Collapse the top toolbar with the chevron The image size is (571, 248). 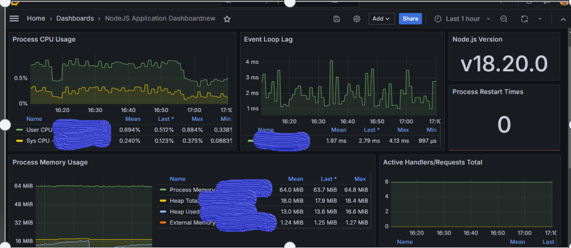(563, 19)
